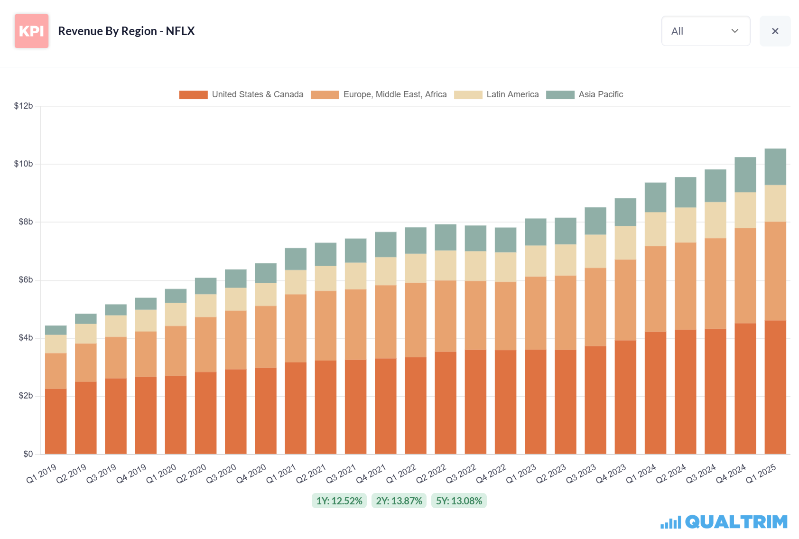Image resolution: width=799 pixels, height=539 pixels.
Task: Close the Revenue By Region panel
Action: [x=775, y=31]
